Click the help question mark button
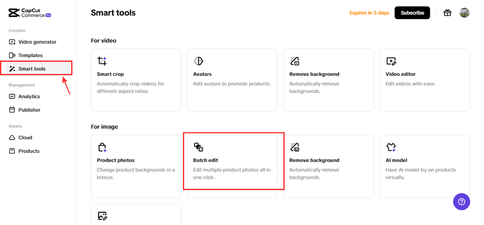This screenshot has height=225, width=484. click(x=461, y=202)
